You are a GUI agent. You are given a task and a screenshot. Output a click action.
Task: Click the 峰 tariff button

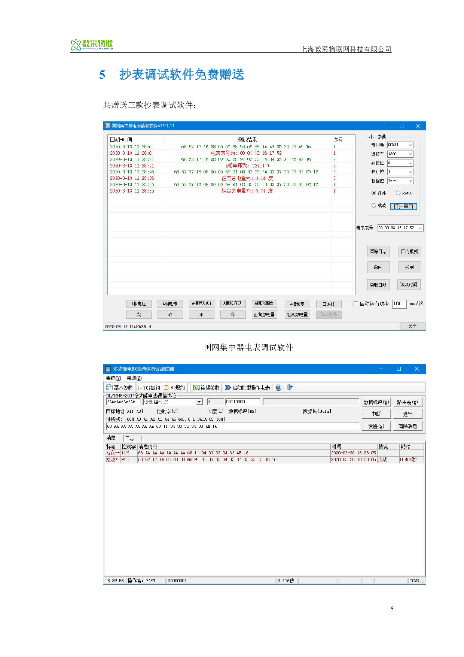170,315
